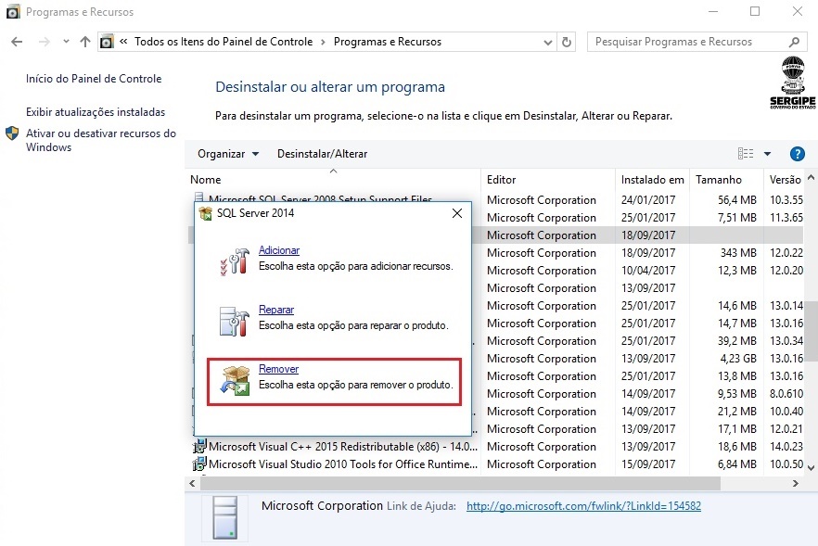Click the go.microsoft.com help link
This screenshot has width=818, height=546.
point(583,506)
